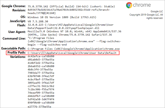Click the 'Profile Path:' label
165x108 pixels.
[x=16, y=52]
